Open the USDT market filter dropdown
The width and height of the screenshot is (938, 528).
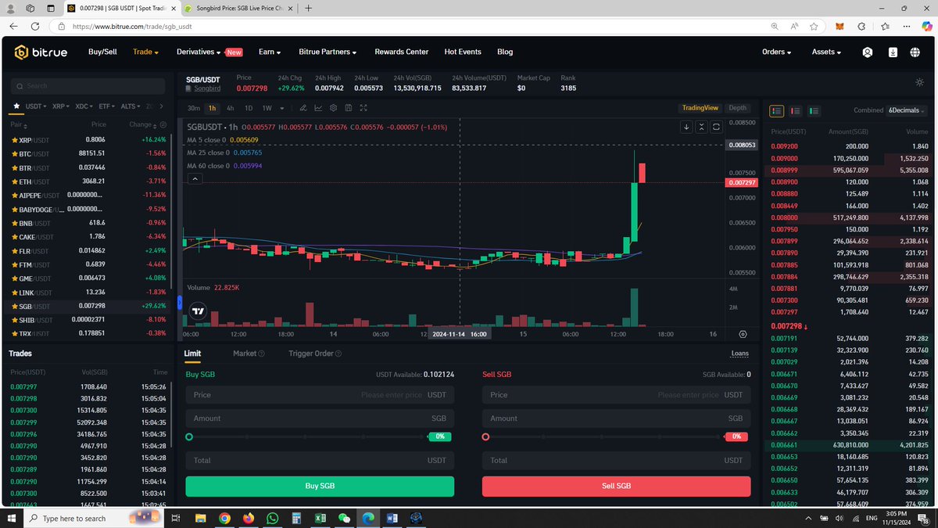[36, 106]
